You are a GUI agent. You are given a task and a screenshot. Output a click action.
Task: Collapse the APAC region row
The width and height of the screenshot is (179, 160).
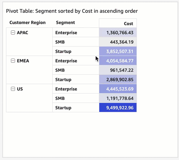pos(13,33)
